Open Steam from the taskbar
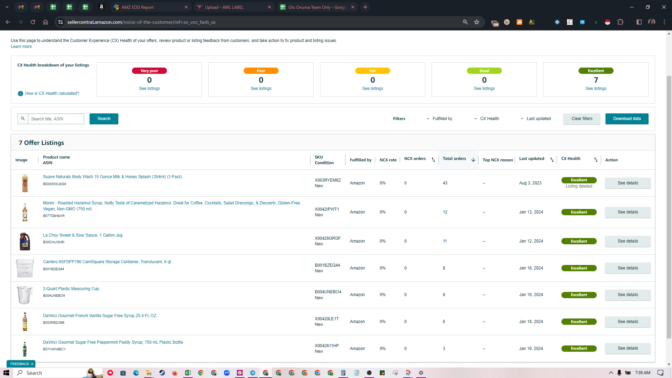The width and height of the screenshot is (672, 378). click(x=162, y=373)
